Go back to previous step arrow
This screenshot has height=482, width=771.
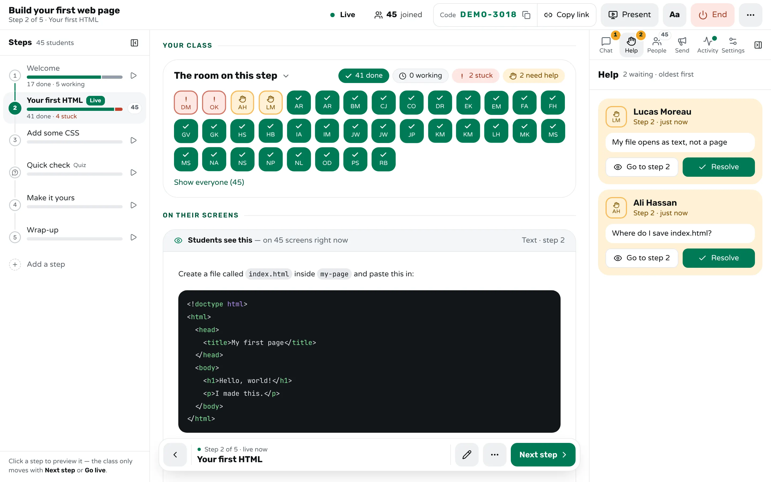[175, 454]
